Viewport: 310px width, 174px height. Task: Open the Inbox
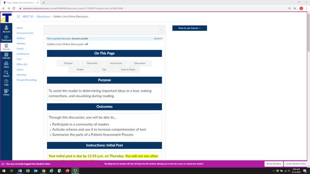pyautogui.click(x=6, y=65)
